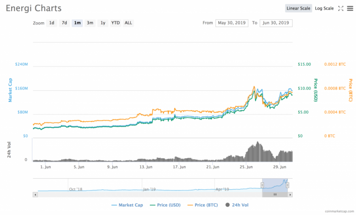
Task: Click navigator scrollbar left arrow
Action: click(35, 194)
